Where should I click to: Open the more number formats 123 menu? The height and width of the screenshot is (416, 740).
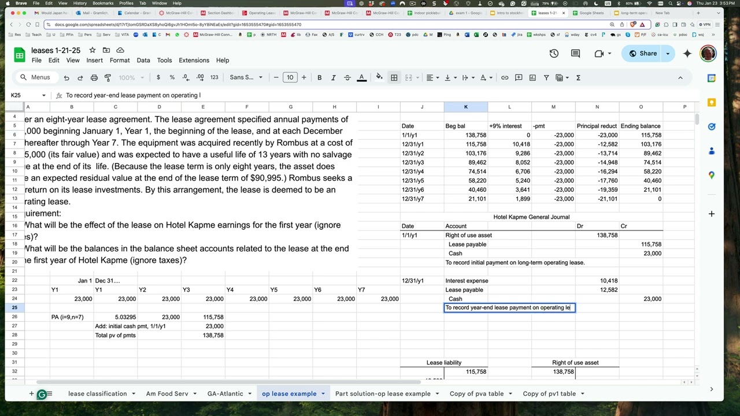(x=214, y=77)
